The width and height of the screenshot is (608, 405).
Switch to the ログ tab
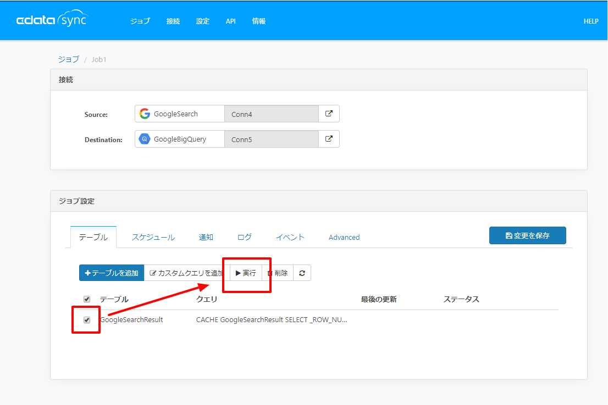pos(244,237)
